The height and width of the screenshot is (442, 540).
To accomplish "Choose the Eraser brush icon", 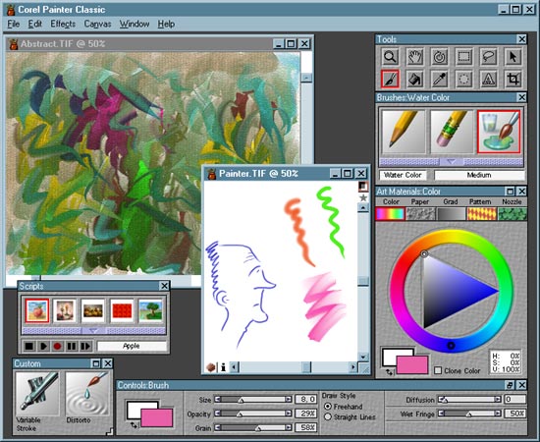I will coord(452,132).
